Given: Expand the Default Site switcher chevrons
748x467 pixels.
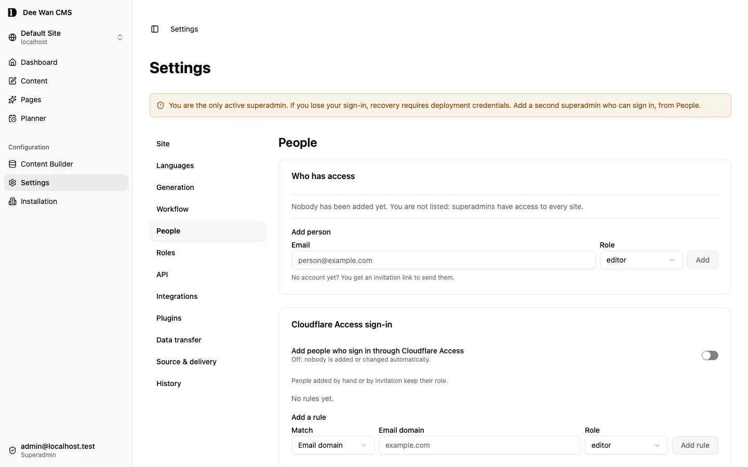Looking at the screenshot, I should coord(120,37).
